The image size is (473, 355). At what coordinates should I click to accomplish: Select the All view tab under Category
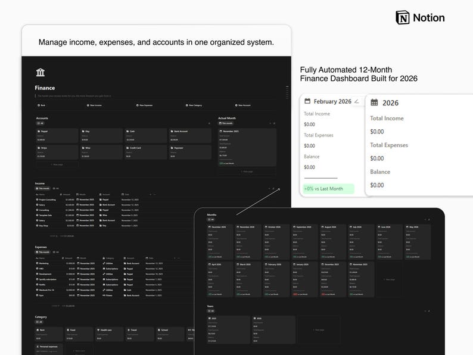(39, 322)
